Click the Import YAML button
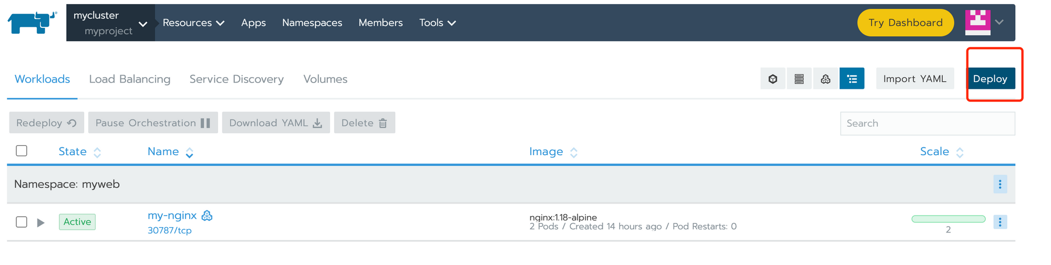This screenshot has width=1051, height=265. point(915,79)
